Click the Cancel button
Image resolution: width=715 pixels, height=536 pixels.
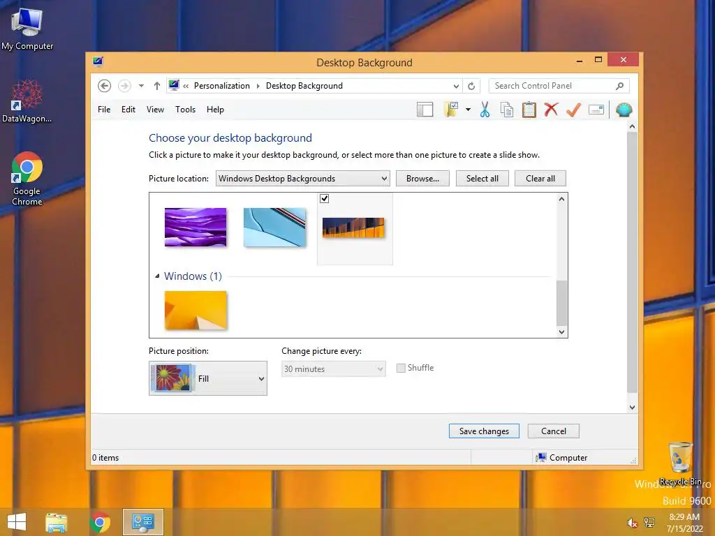(554, 431)
